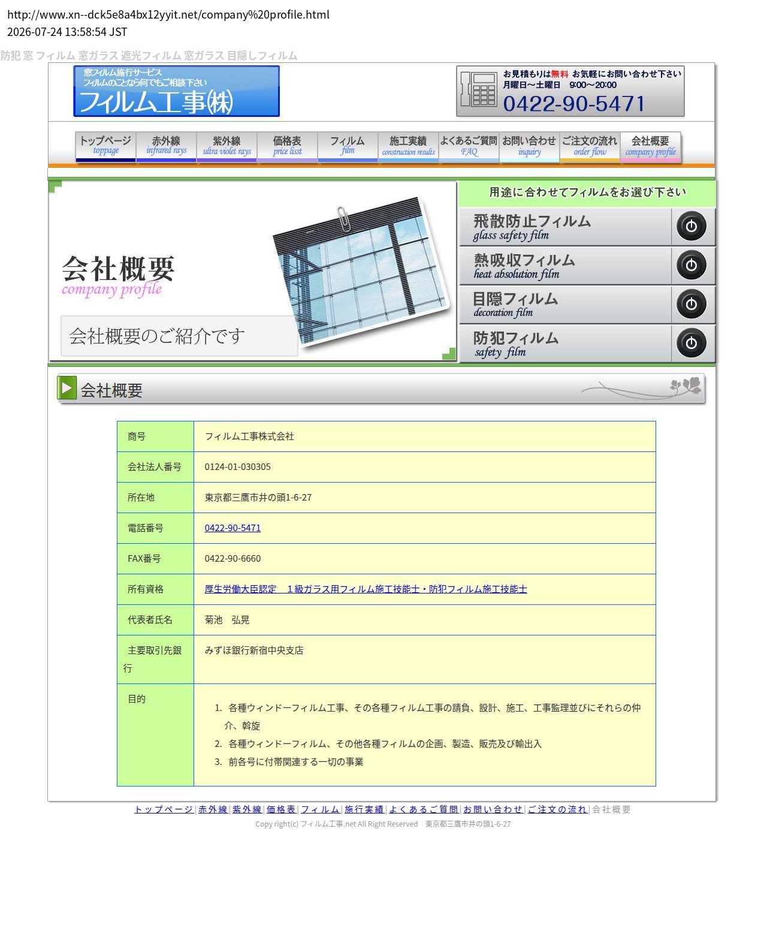
Task: Click the telephone icon in header banner
Action: pos(478,90)
